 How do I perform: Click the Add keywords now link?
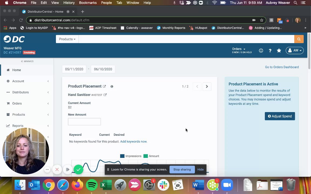coord(133,141)
